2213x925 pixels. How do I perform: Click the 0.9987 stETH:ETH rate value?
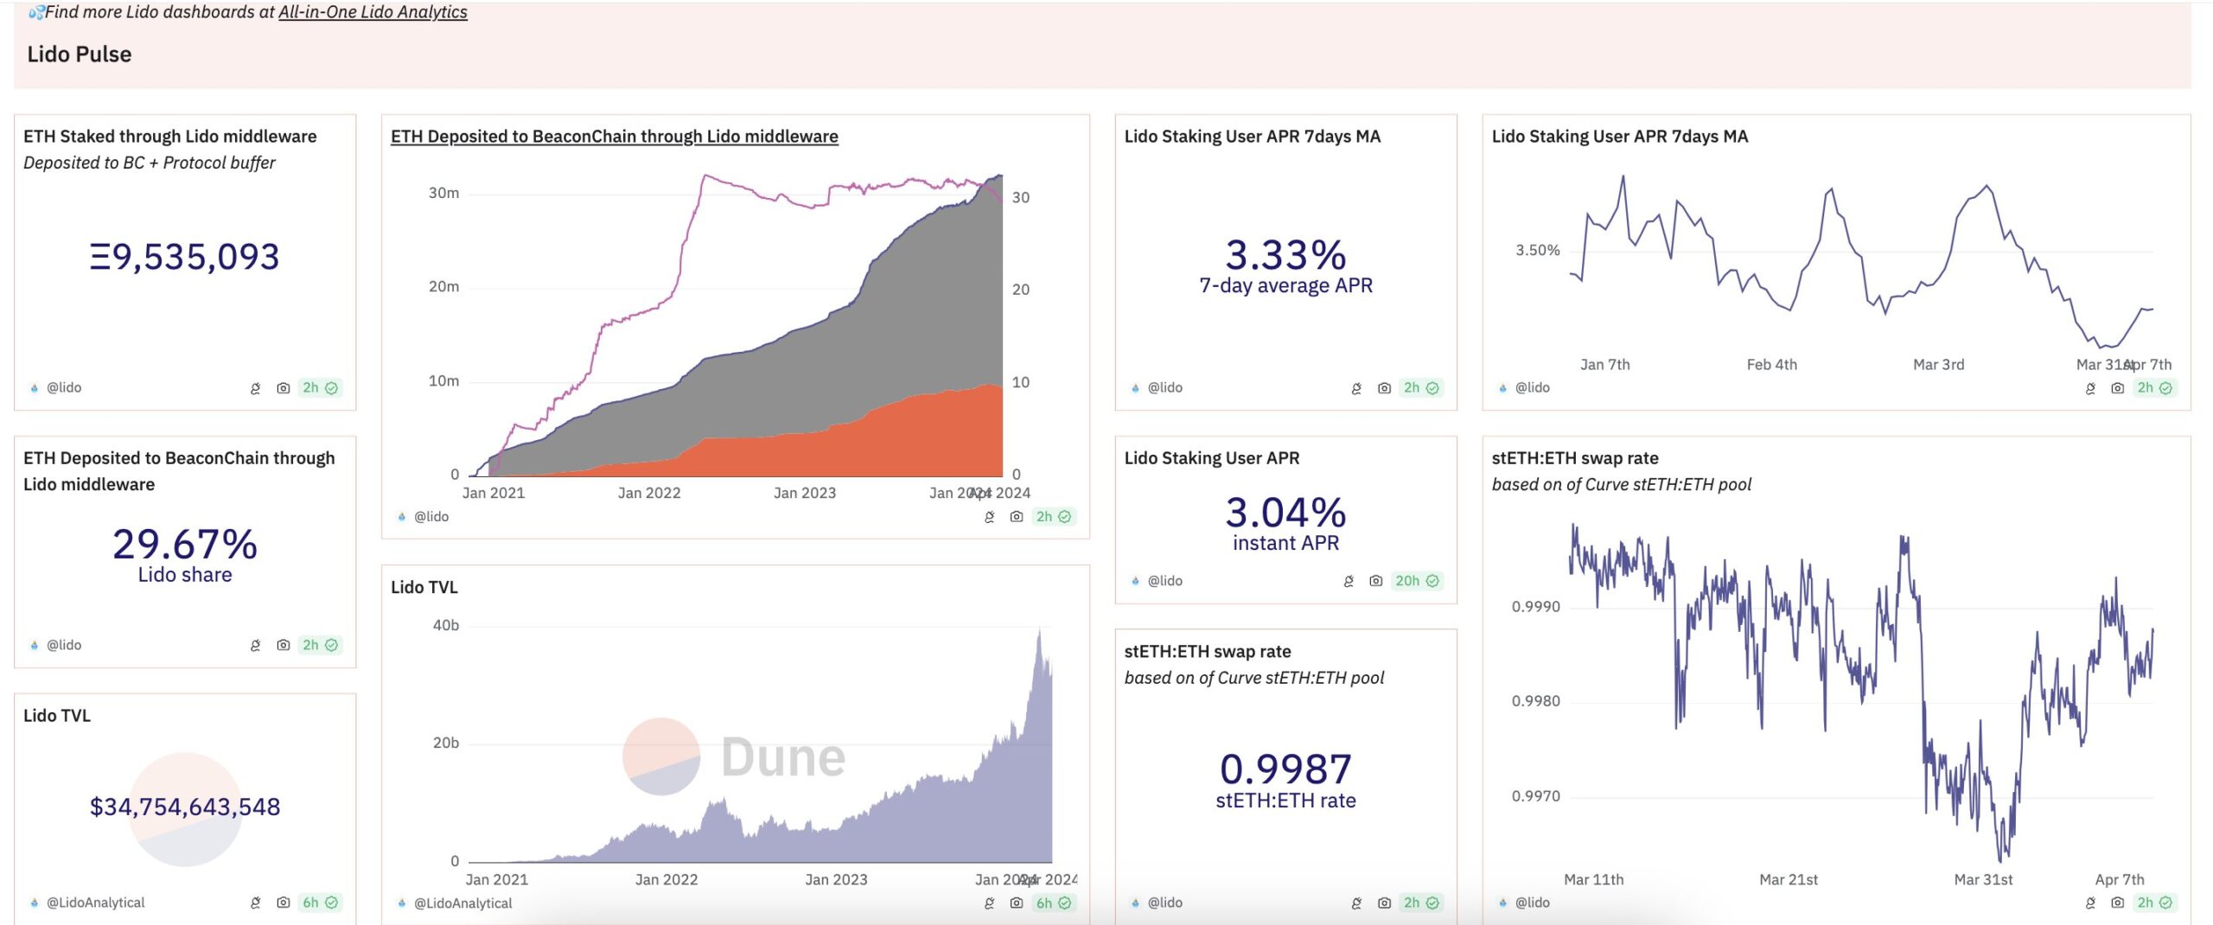click(x=1285, y=769)
